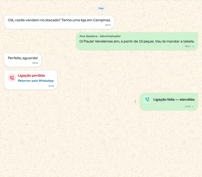
Task: Click the 06:42 timestamp
Action: 35,63
